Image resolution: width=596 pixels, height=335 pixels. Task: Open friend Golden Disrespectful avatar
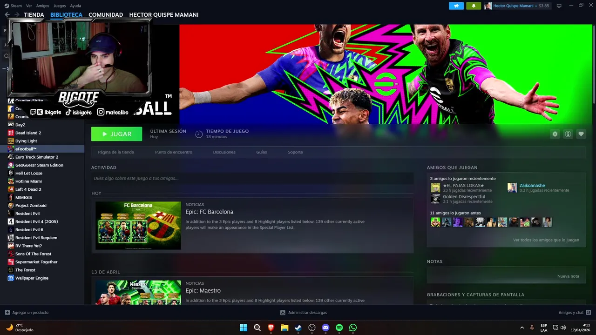[435, 199]
